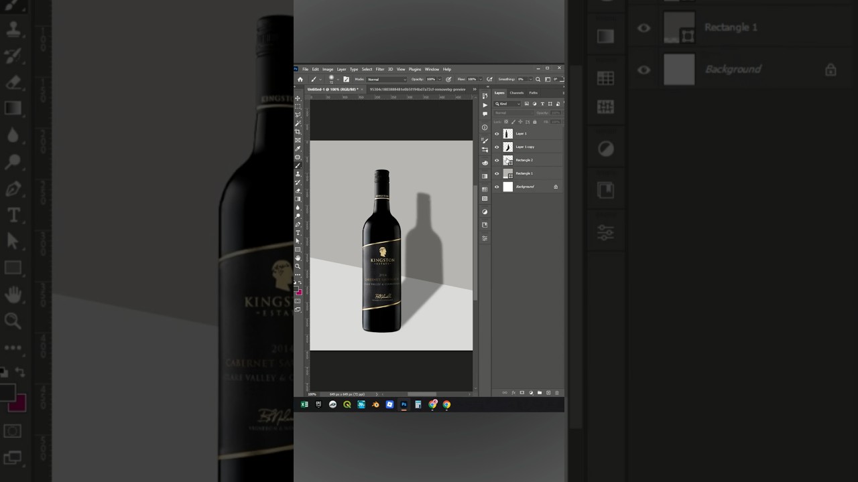Select the Move tool
This screenshot has height=482, width=858.
tap(298, 98)
